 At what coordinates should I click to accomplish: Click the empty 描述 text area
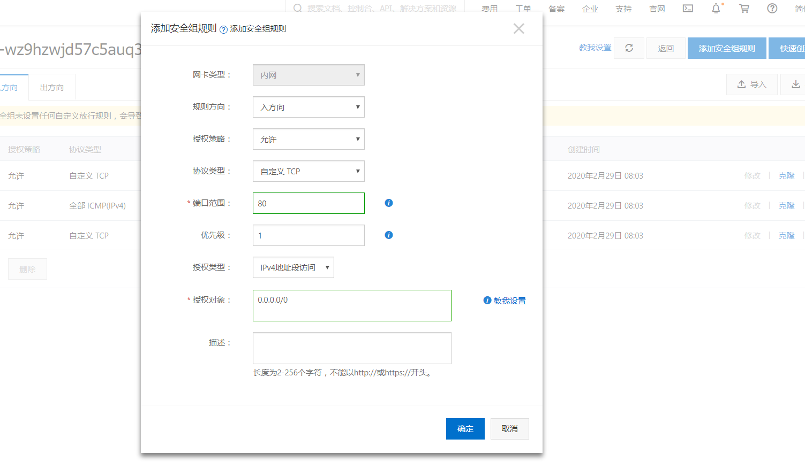(x=352, y=348)
